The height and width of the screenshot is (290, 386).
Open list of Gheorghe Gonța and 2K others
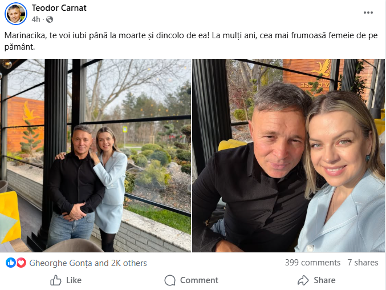[88, 263]
